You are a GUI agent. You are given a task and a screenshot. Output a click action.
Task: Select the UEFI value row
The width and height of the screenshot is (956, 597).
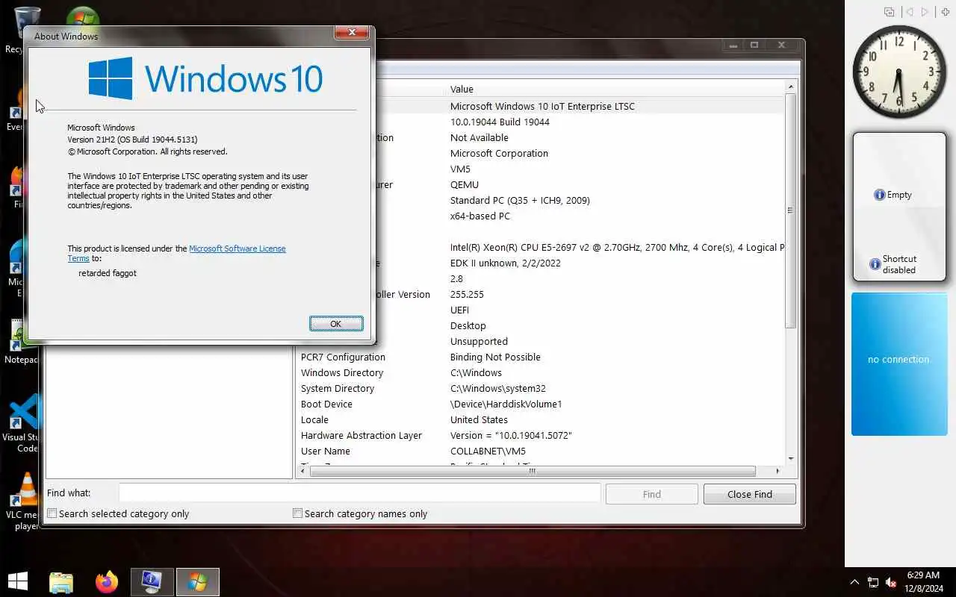click(459, 310)
